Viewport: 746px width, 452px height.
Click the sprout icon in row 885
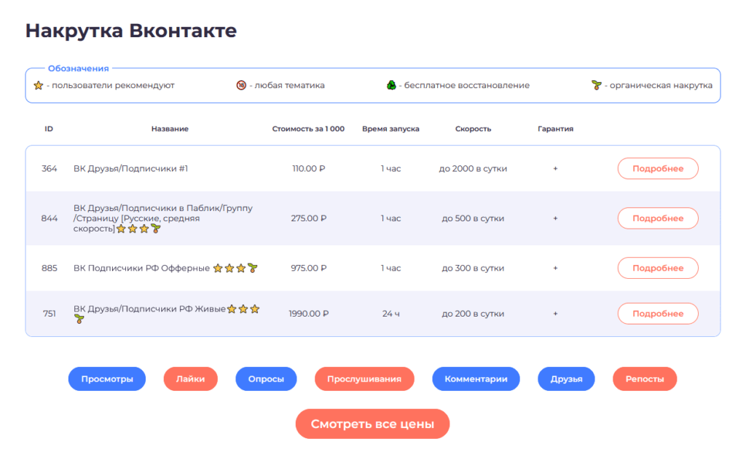[253, 268]
